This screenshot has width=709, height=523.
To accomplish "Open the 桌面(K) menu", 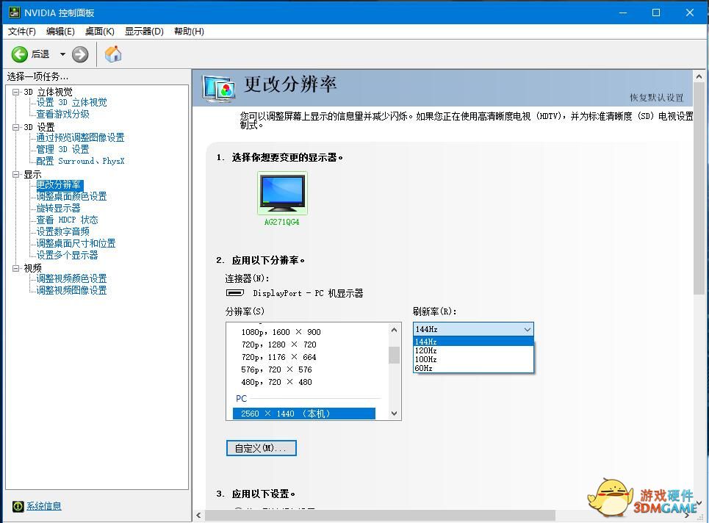I will [x=99, y=31].
